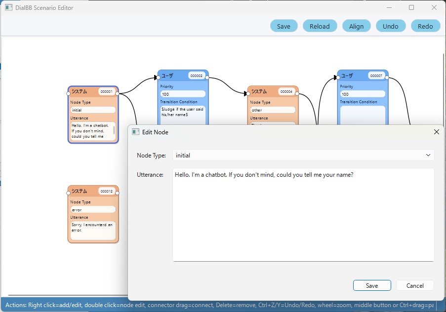The image size is (446, 312).
Task: Click the Actions status bar hint text
Action: [219, 305]
